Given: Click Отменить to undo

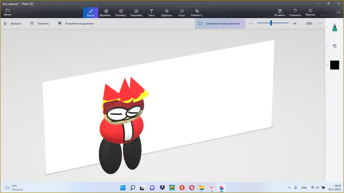Looking at the screenshot, I should pyautogui.click(x=295, y=13).
